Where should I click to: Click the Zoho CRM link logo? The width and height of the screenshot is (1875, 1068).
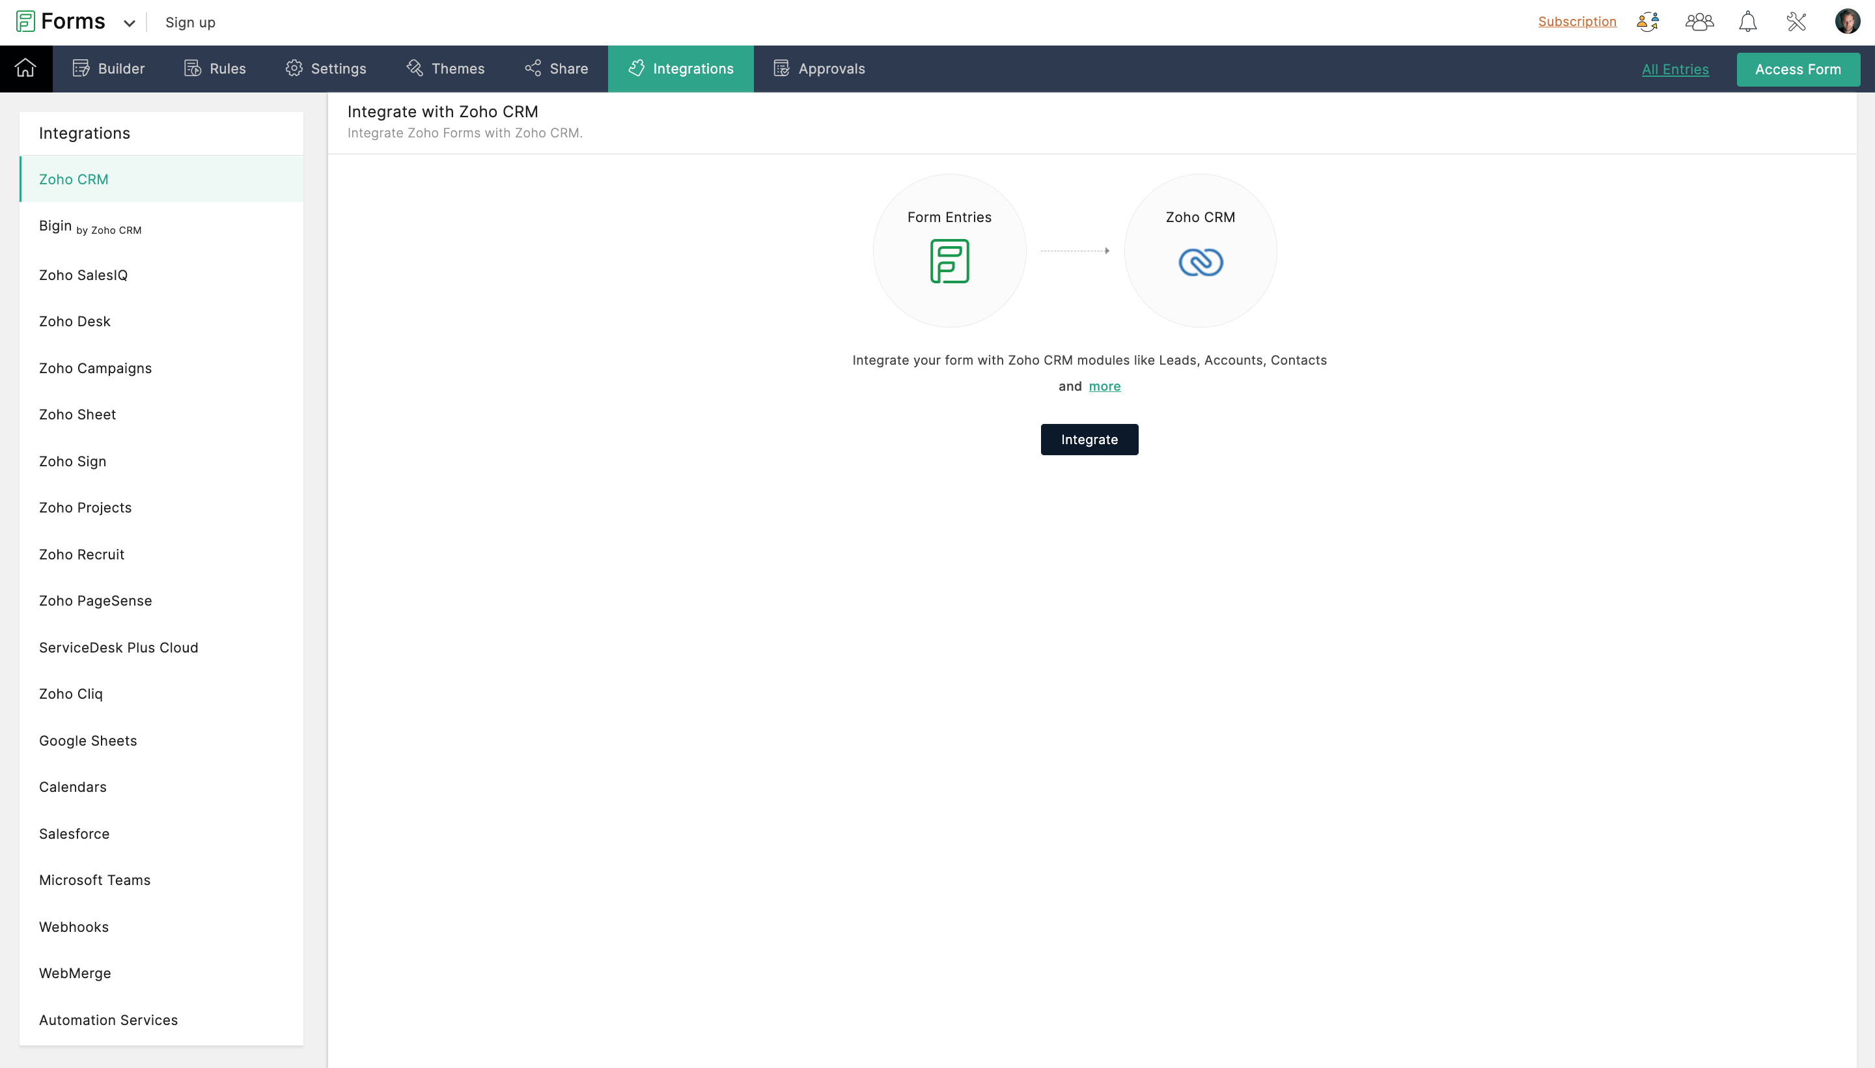click(1201, 262)
